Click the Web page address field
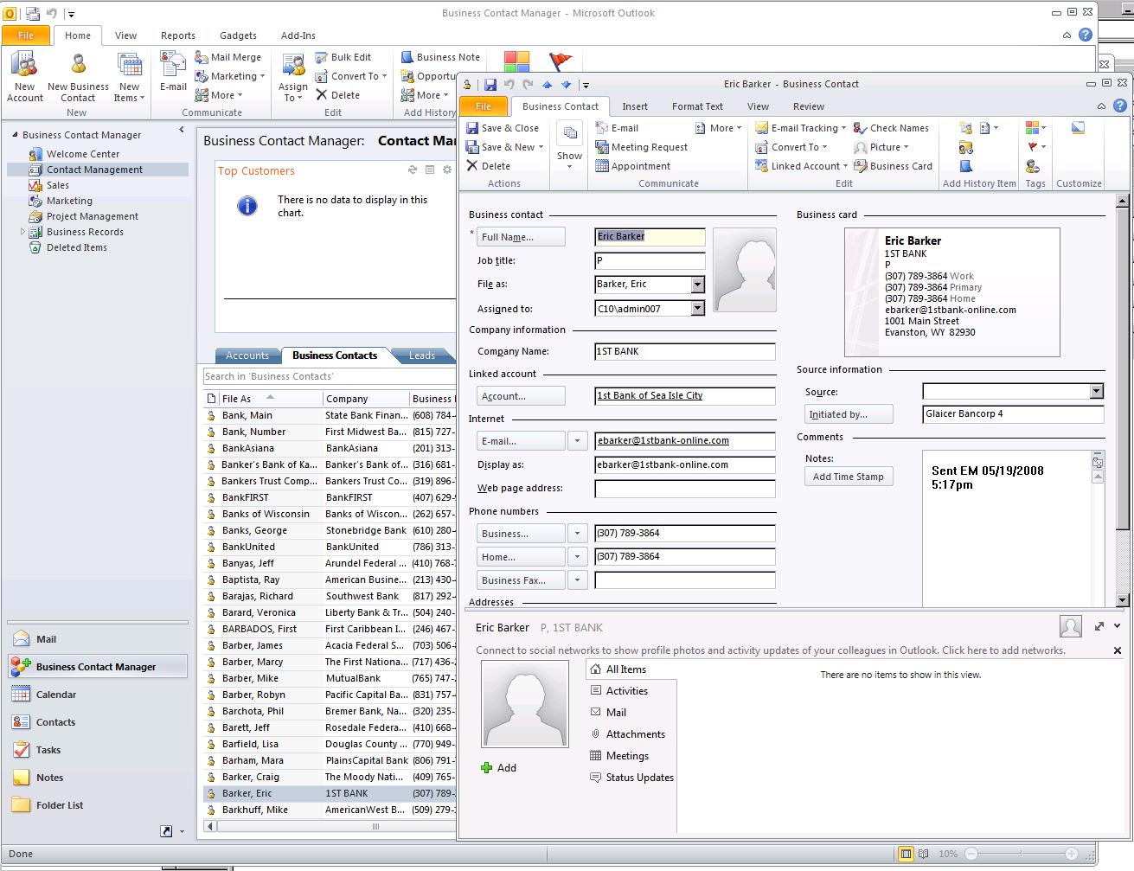 pos(684,489)
